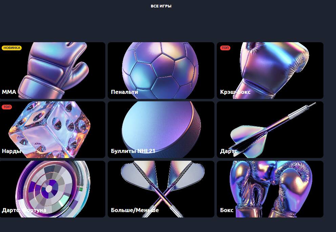This screenshot has width=336, height=232.
Task: Launch the Больше/Меньше game label
Action: point(134,210)
